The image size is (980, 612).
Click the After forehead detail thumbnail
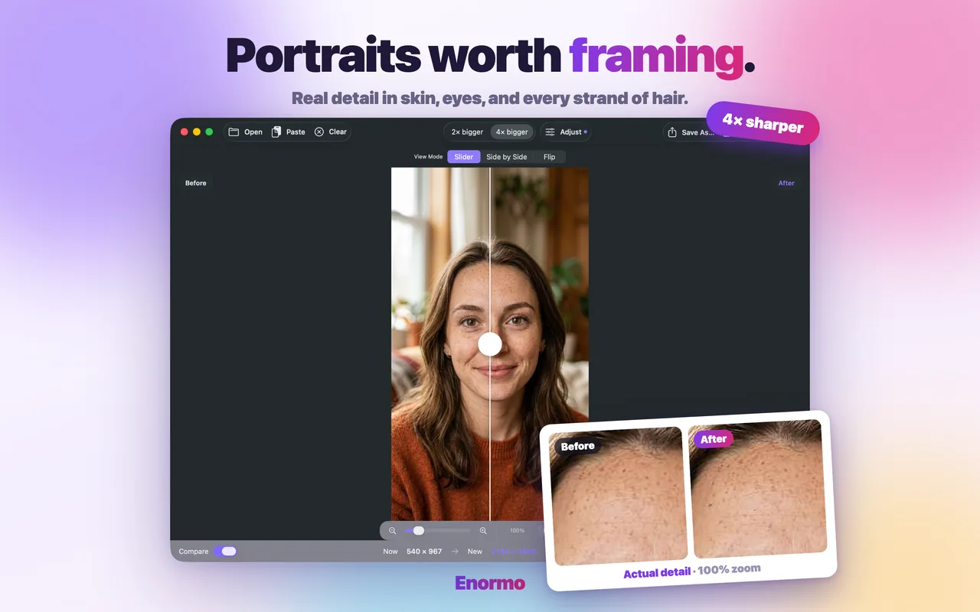click(758, 488)
